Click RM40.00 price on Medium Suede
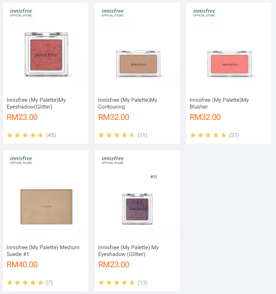This screenshot has width=276, height=294. (x=22, y=265)
